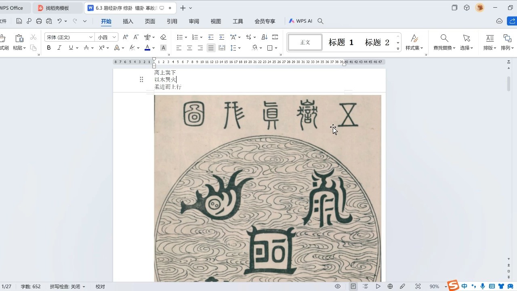Click the undo arrow

(59, 21)
